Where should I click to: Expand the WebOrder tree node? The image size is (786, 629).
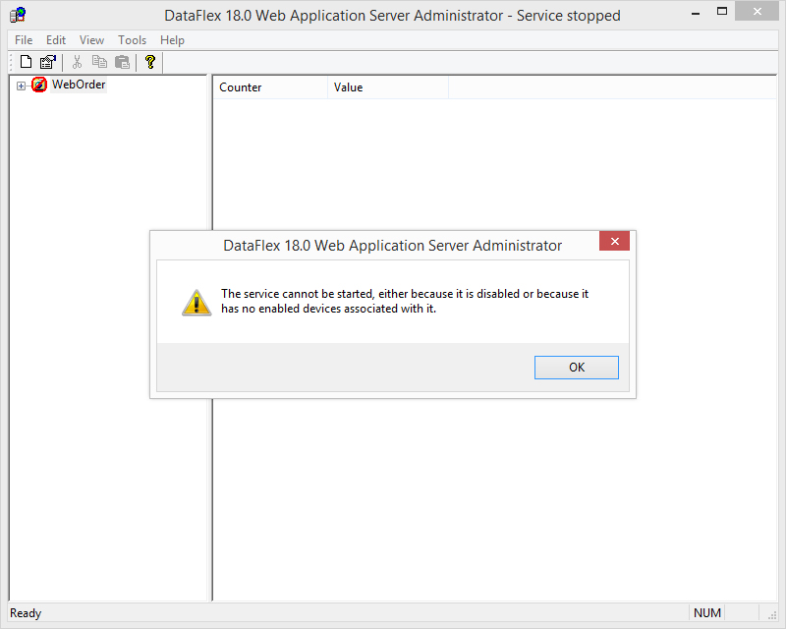click(x=21, y=86)
